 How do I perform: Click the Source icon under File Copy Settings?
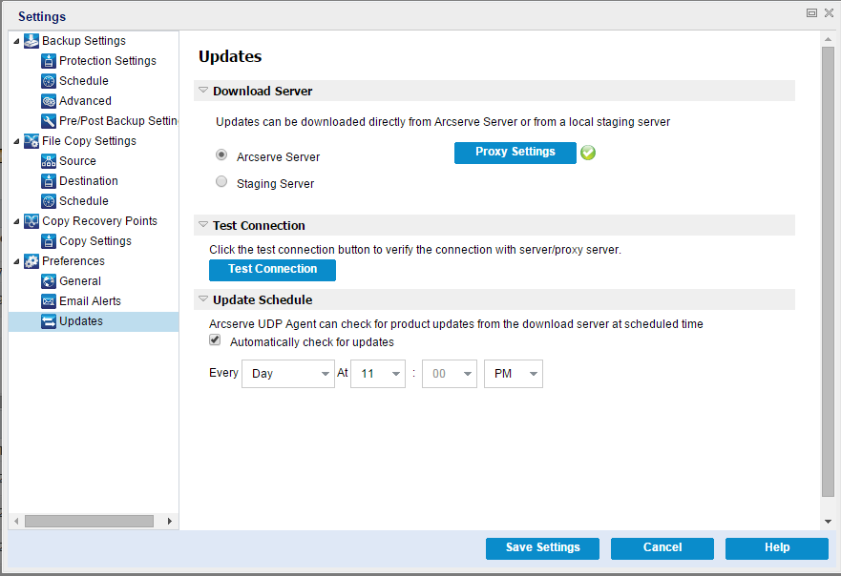point(47,160)
